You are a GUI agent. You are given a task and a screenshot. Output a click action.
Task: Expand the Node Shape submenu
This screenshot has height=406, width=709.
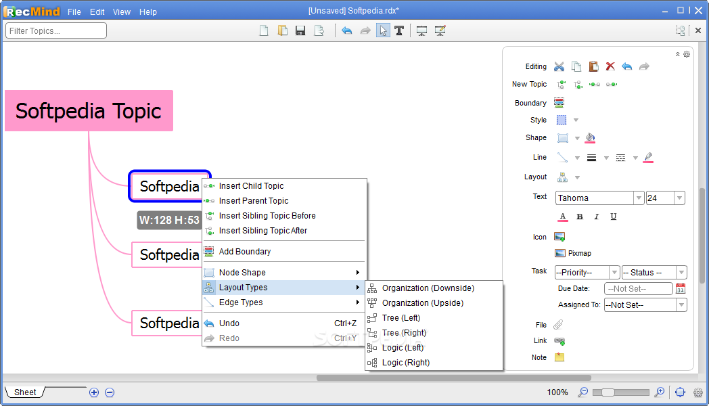[284, 272]
